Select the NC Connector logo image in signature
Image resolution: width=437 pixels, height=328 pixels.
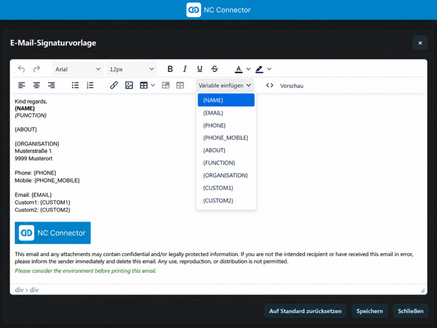click(x=52, y=233)
